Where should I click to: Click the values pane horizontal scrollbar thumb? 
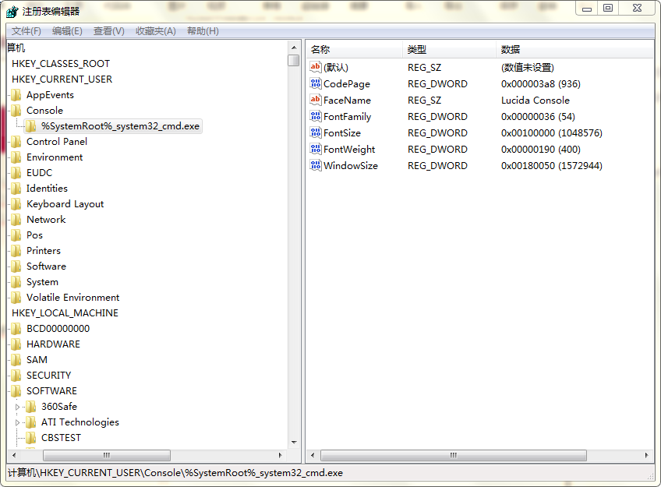(x=454, y=455)
